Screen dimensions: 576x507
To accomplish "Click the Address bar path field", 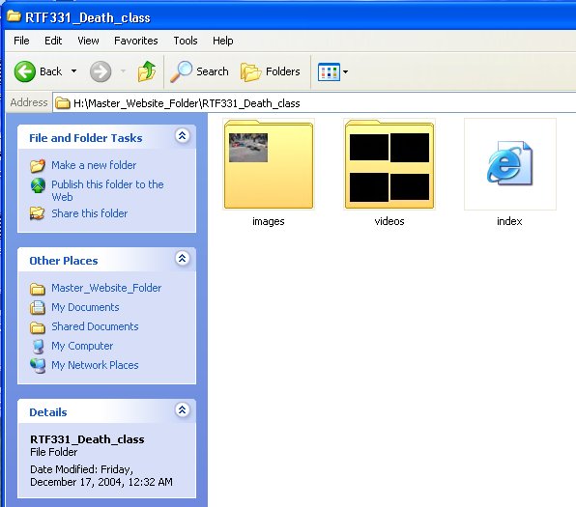I will tap(314, 103).
